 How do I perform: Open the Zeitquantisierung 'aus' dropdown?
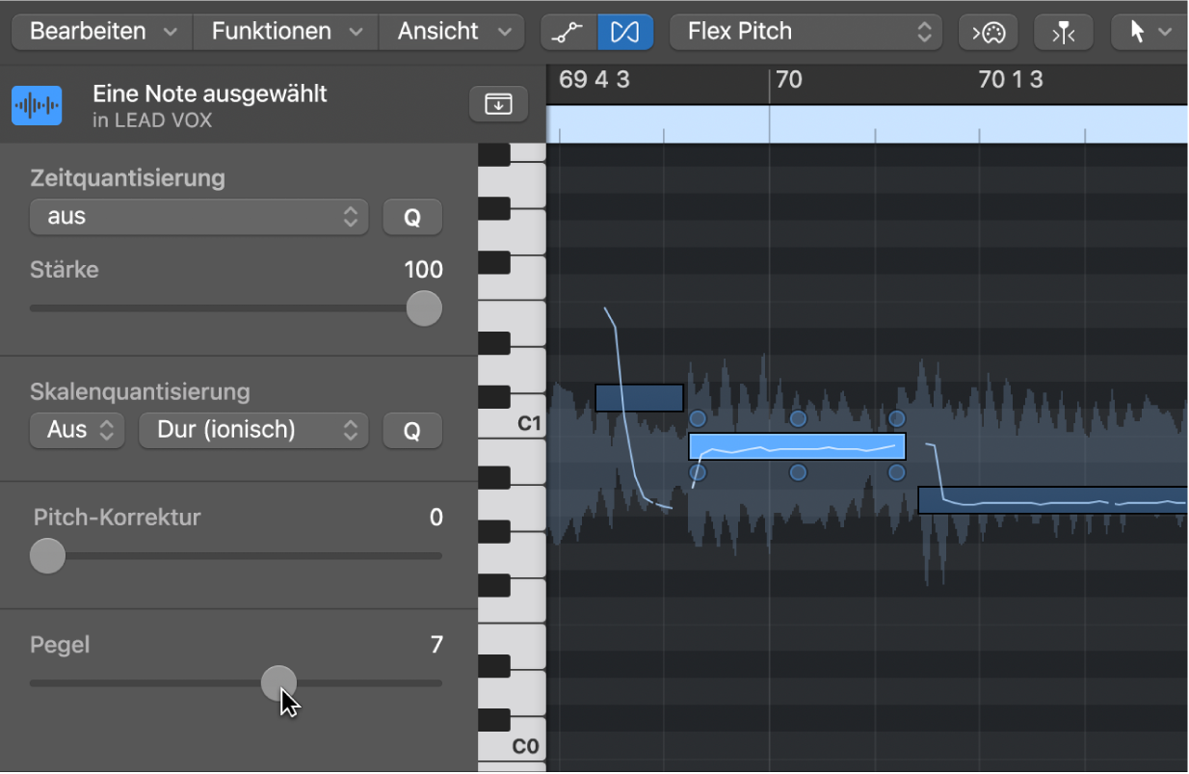click(199, 217)
